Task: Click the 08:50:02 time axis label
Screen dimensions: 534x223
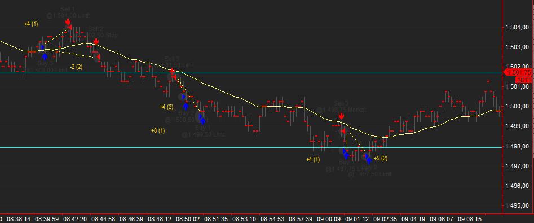Action: [187, 218]
